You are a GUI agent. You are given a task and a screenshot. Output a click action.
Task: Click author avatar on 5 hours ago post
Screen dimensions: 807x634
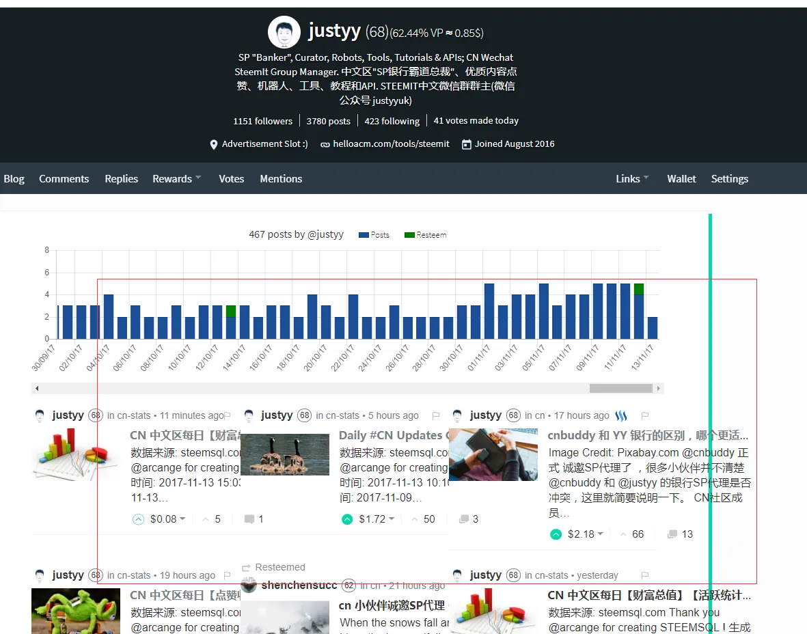[249, 415]
